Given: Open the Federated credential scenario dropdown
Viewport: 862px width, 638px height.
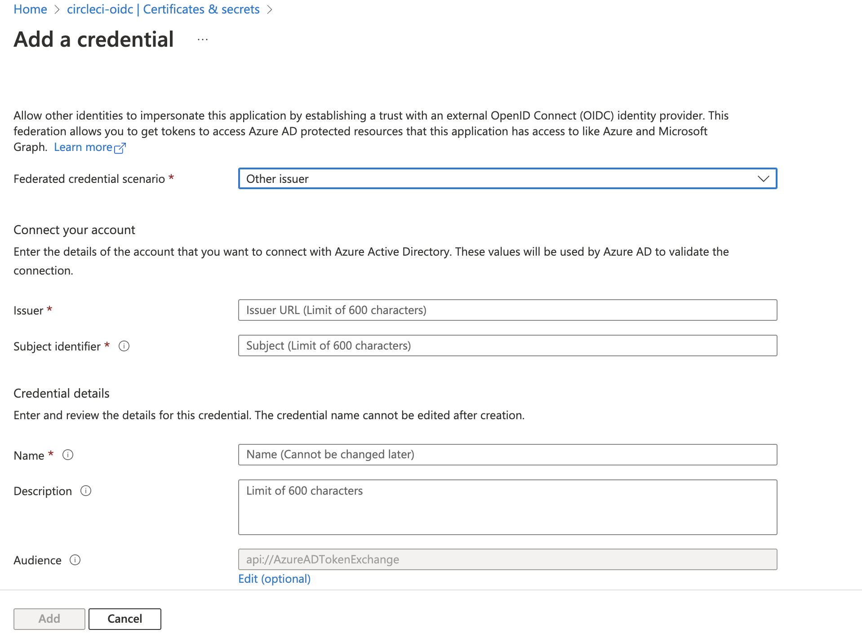Looking at the screenshot, I should 507,179.
